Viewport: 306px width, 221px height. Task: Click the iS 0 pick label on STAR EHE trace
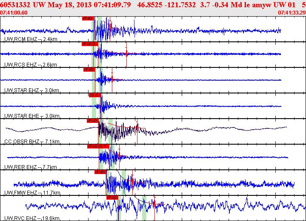click(x=95, y=95)
